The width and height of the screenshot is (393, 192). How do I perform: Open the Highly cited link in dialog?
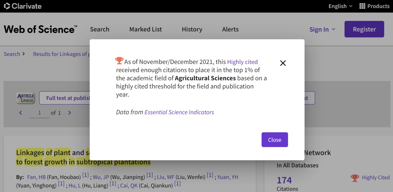tap(242, 62)
